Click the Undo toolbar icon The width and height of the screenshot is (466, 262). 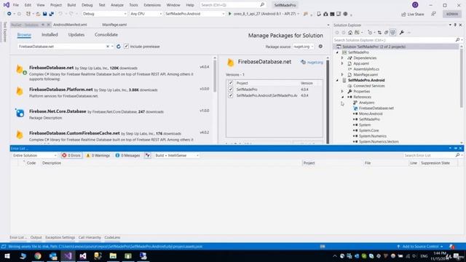click(x=60, y=14)
